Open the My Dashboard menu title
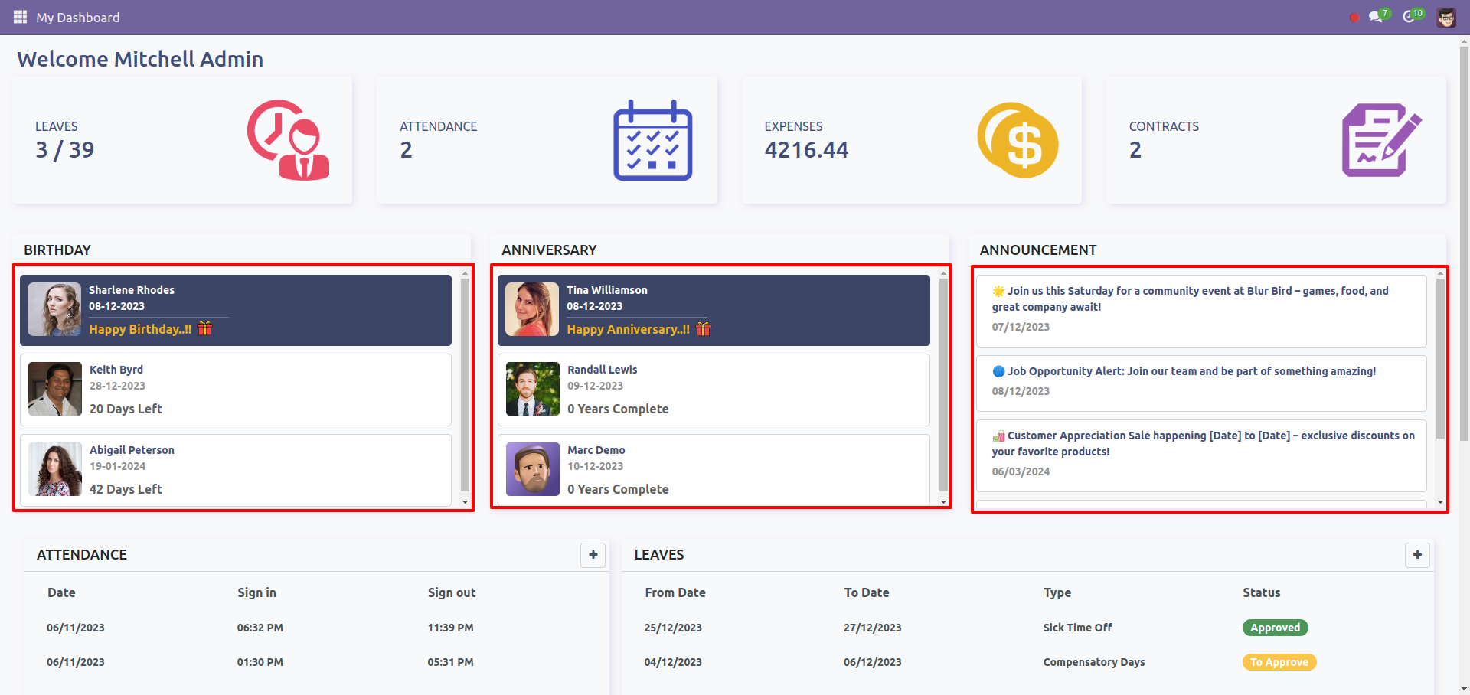 (x=77, y=17)
